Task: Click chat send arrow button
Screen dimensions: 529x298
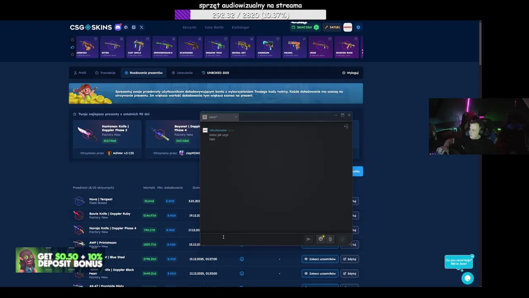Action: pyautogui.click(x=308, y=239)
